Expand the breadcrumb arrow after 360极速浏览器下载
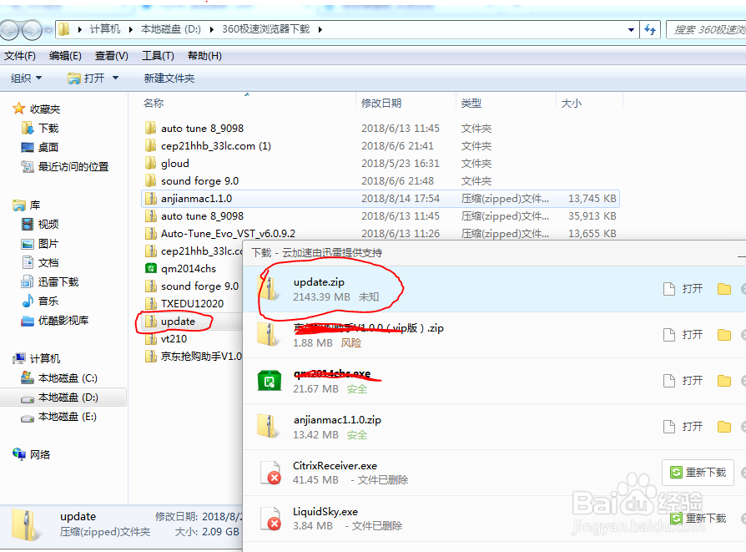The image size is (746, 552). [320, 29]
